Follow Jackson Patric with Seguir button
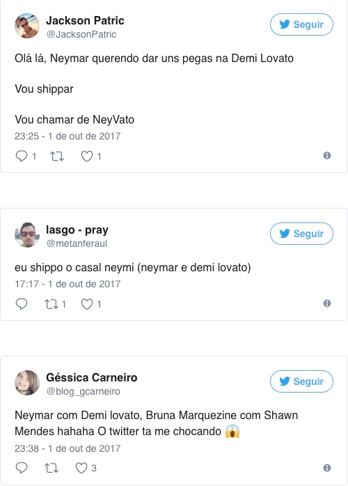The image size is (348, 486). point(301,24)
